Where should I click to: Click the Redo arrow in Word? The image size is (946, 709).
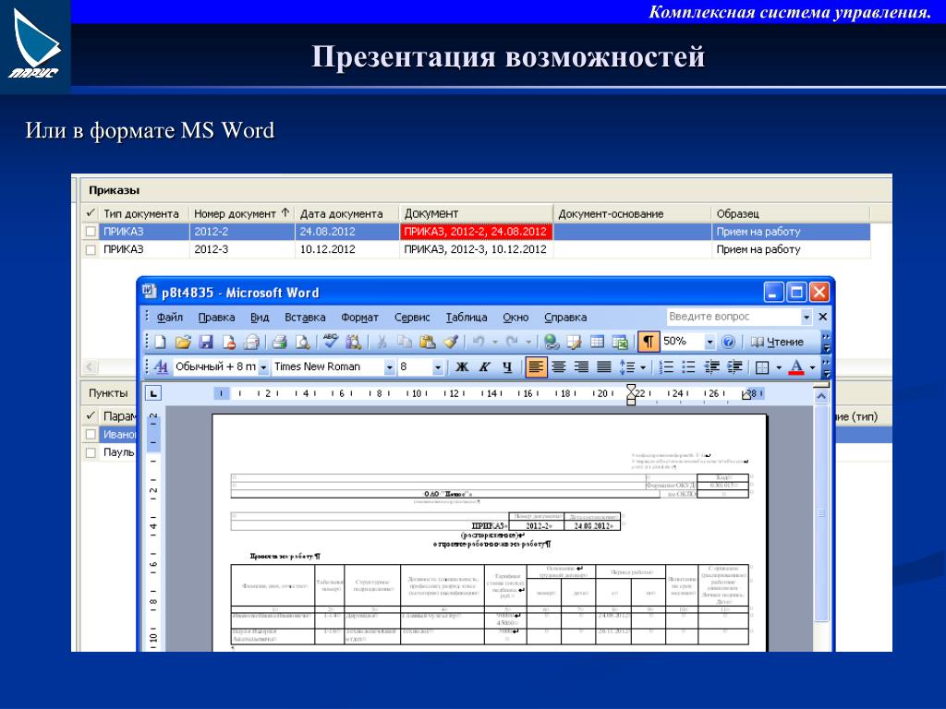tap(512, 342)
